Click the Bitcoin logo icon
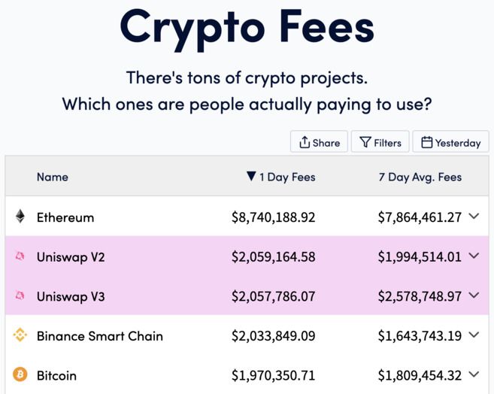Image resolution: width=494 pixels, height=394 pixels. [x=20, y=374]
